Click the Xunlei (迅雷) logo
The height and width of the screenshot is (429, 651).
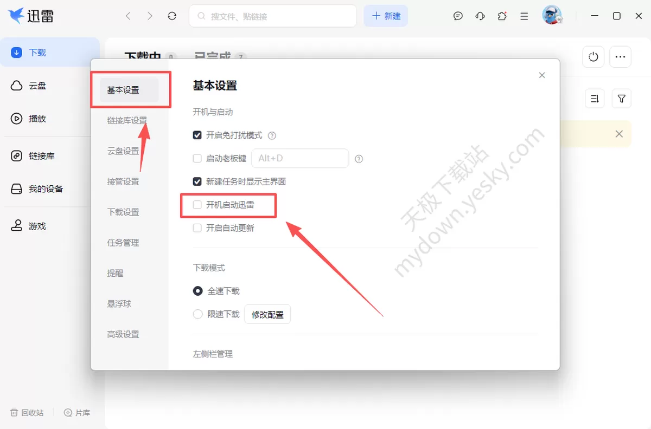(30, 16)
